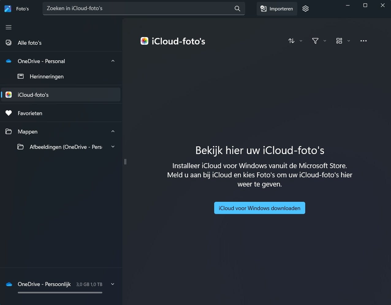391x305 pixels.
Task: Select Alle foto's in sidebar
Action: click(30, 43)
